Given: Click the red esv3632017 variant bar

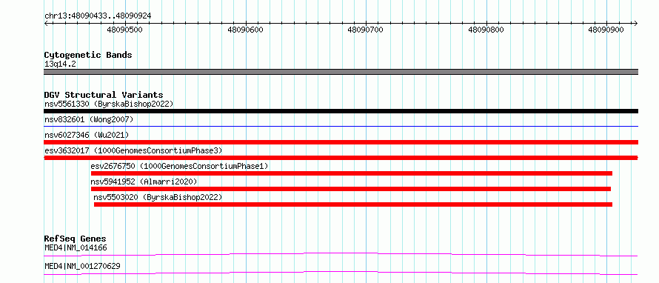Looking at the screenshot, I should click(341, 158).
